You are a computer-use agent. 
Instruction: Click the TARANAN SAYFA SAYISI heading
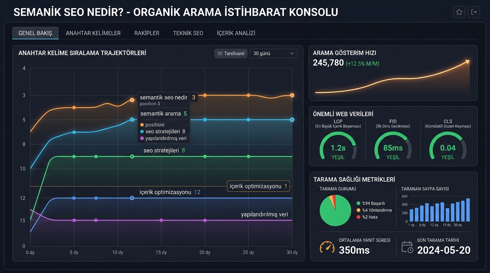[425, 189]
